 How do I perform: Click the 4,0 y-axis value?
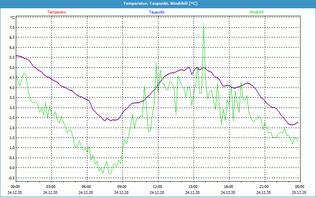tap(12, 87)
